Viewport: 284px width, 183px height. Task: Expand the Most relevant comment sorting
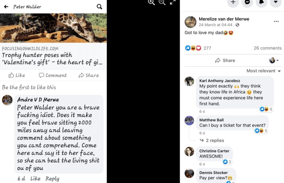pyautogui.click(x=263, y=71)
